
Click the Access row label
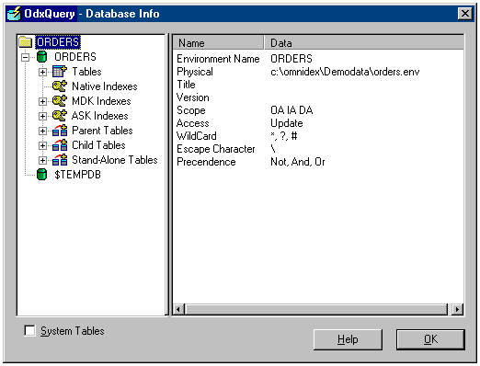(x=193, y=123)
